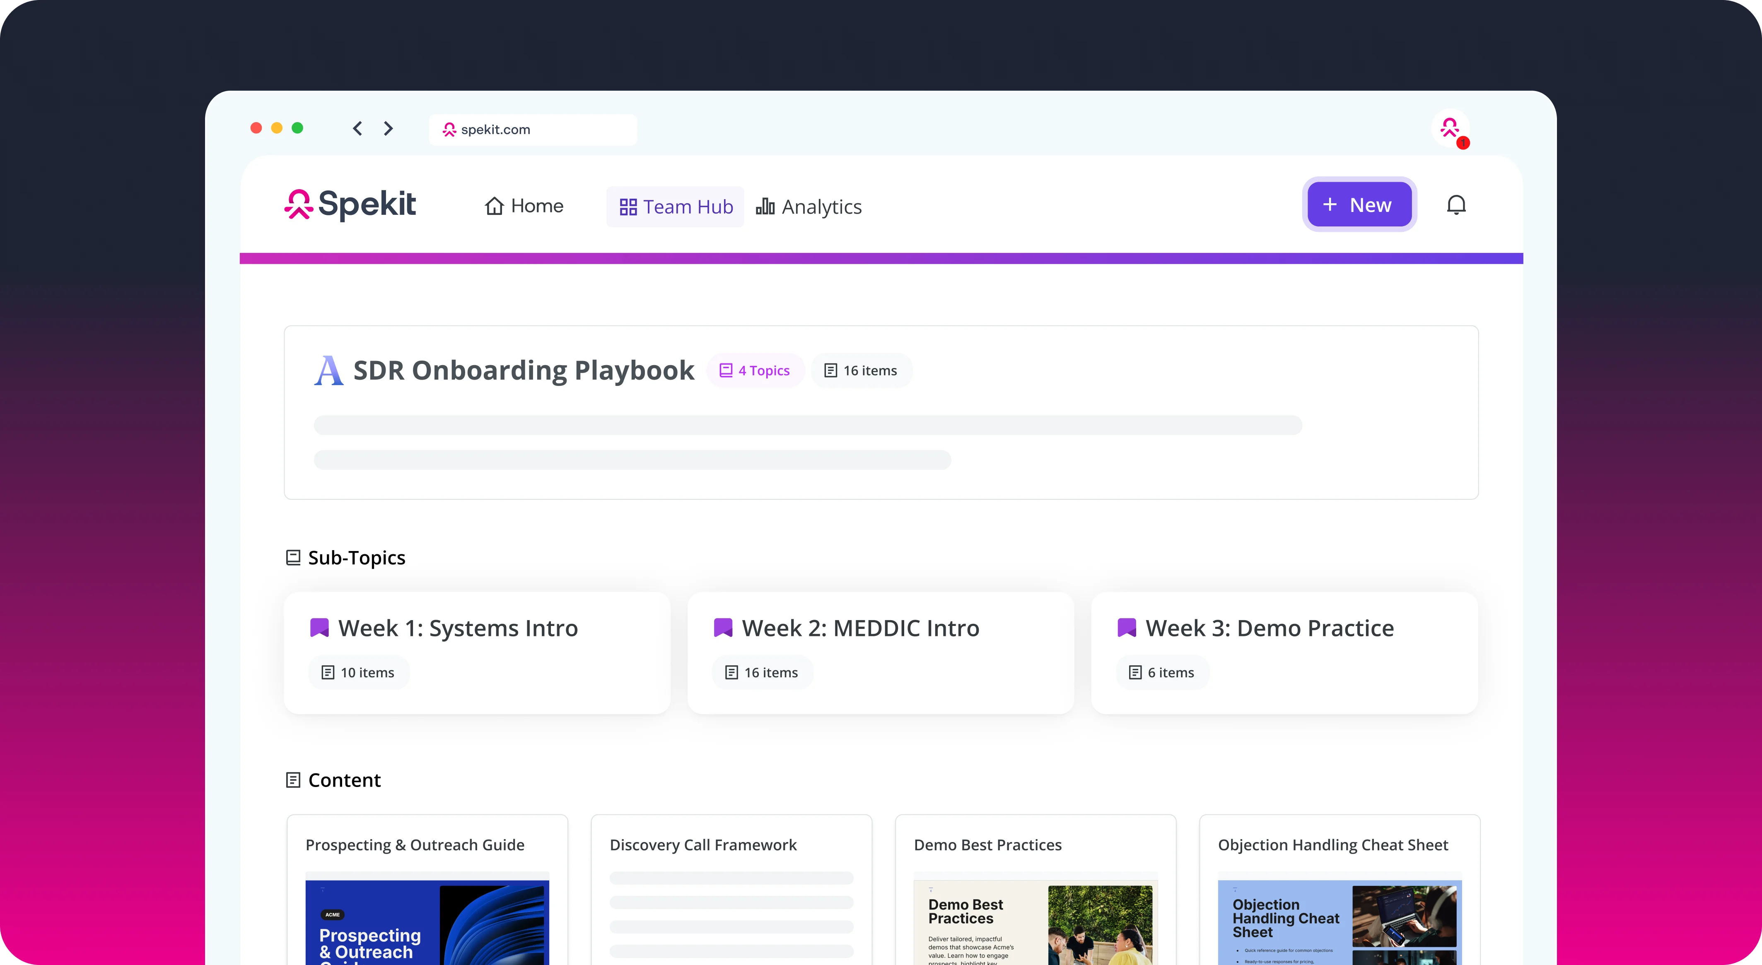Click the Sub-Topics section icon

coord(293,558)
